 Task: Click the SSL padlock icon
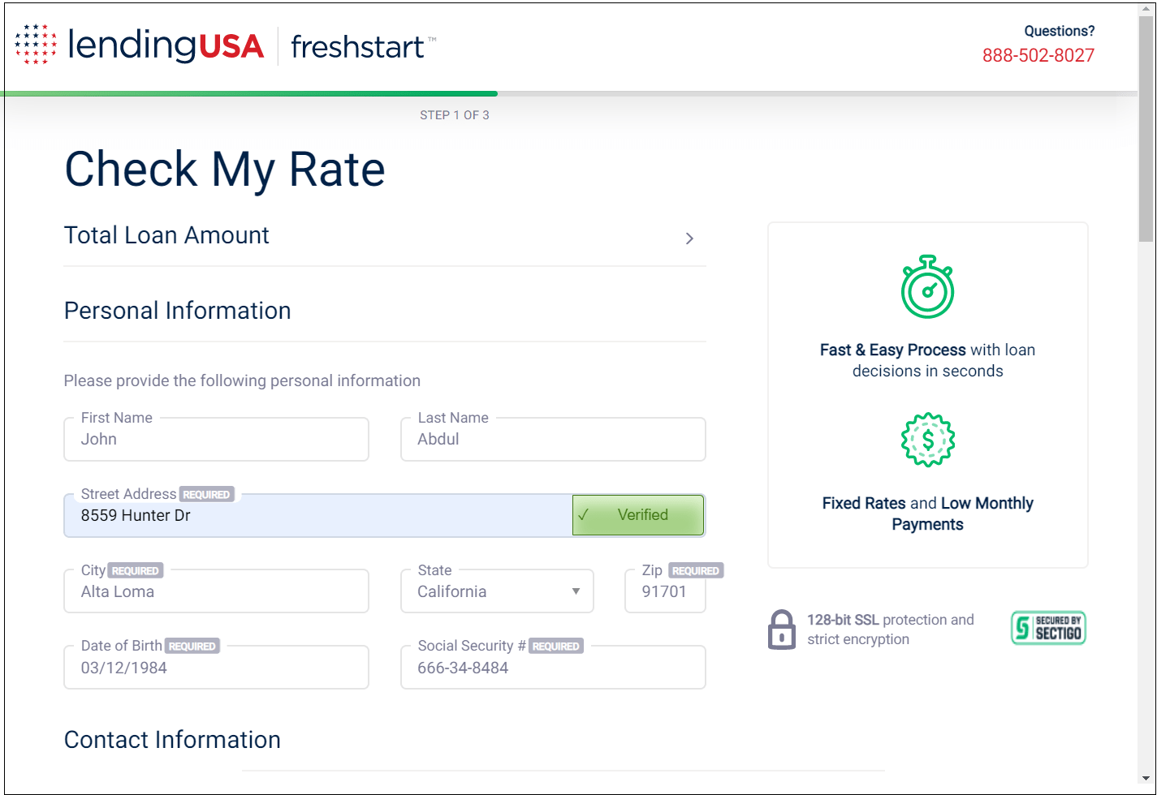[782, 629]
